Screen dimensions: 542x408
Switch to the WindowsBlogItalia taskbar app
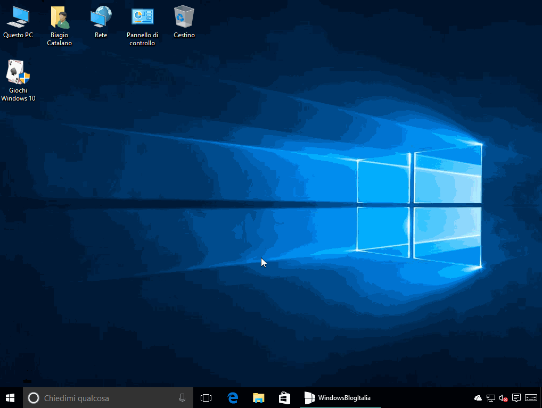pos(340,398)
